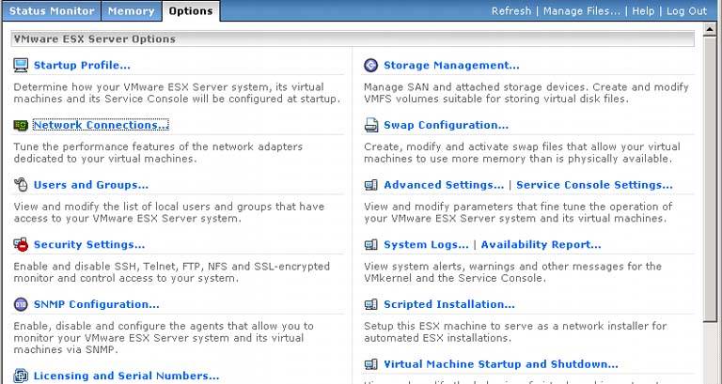Click the System Logs icon
Image resolution: width=722 pixels, height=384 pixels.
click(370, 245)
